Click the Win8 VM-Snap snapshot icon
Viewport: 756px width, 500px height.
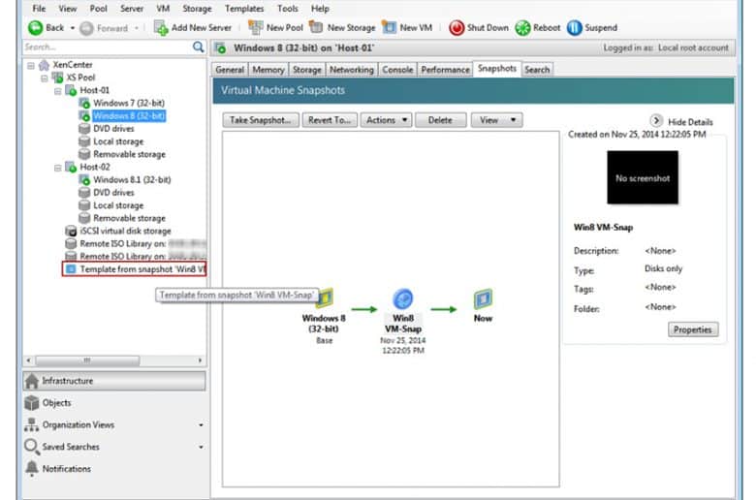pos(402,299)
